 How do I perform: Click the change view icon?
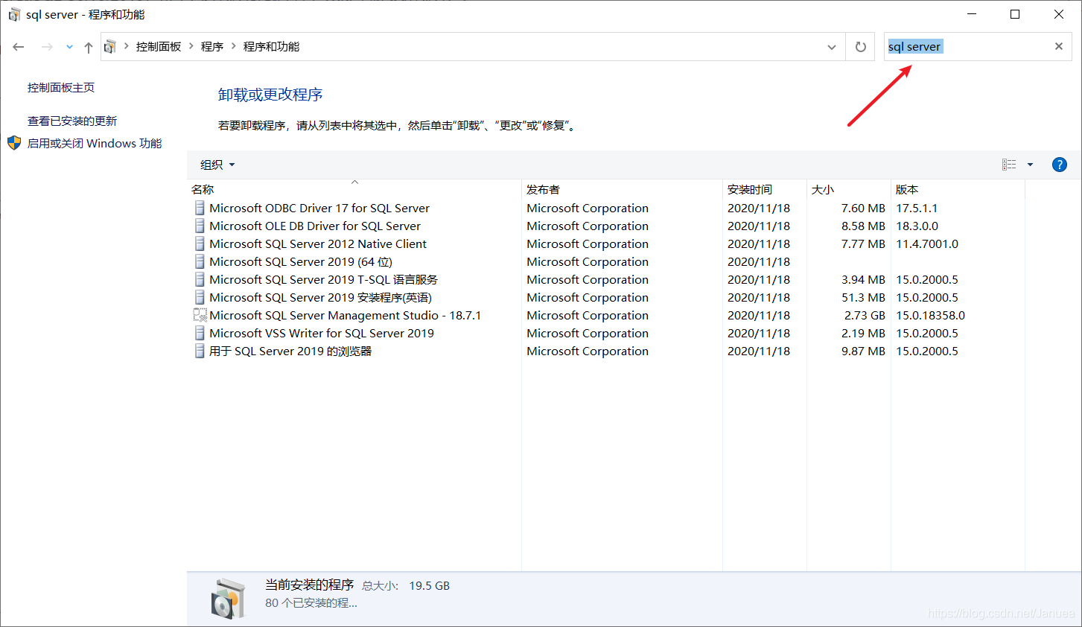click(x=1009, y=165)
